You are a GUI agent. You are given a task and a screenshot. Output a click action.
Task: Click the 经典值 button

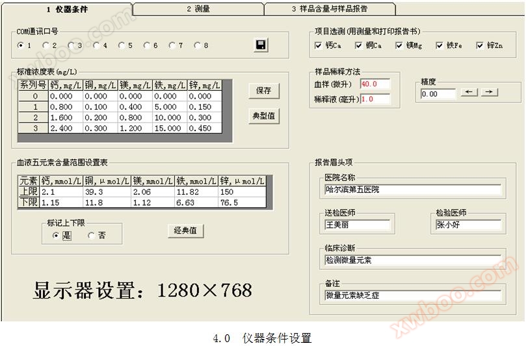pyautogui.click(x=185, y=230)
